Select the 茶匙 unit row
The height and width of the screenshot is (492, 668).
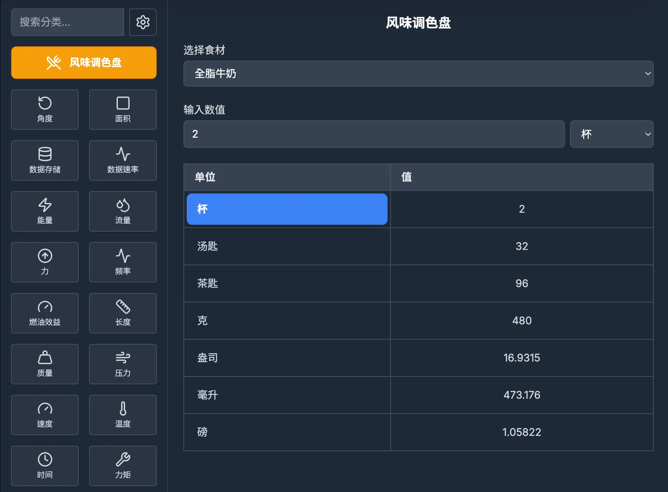coord(287,284)
